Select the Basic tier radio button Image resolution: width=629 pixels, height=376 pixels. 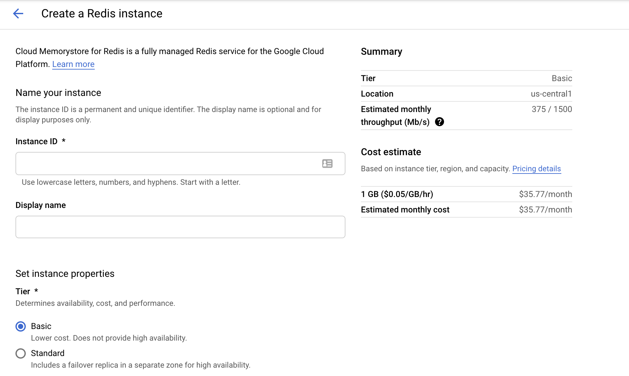click(21, 326)
